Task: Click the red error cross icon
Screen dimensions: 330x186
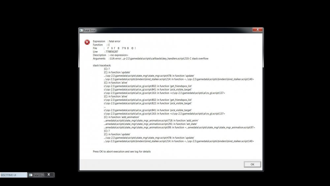Action: click(87, 42)
